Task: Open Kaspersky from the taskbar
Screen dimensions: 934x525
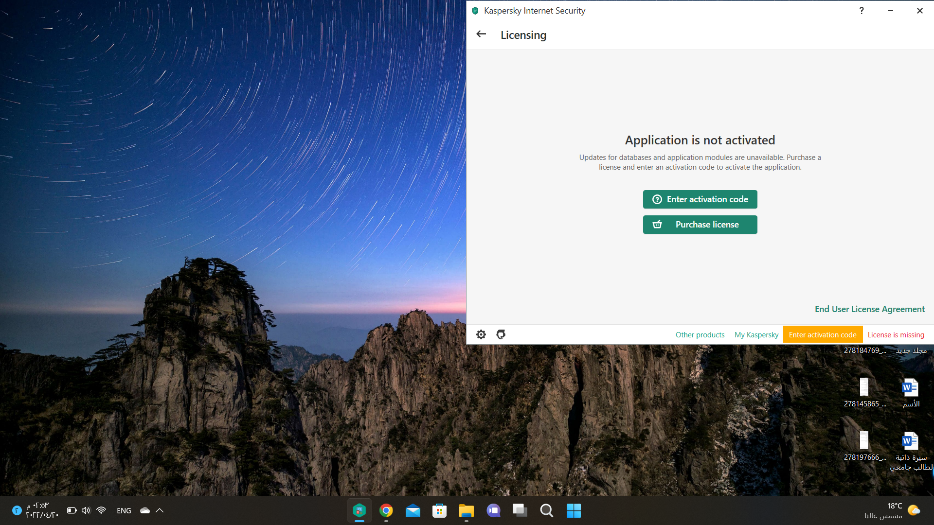Action: pyautogui.click(x=359, y=510)
